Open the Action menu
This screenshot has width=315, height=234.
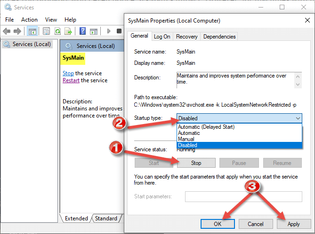point(29,20)
